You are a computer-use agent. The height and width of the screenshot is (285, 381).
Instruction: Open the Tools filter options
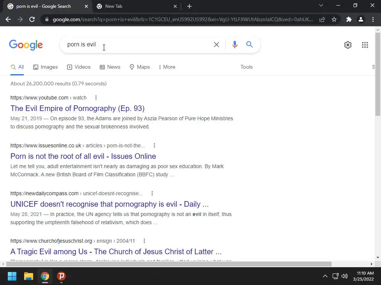246,67
